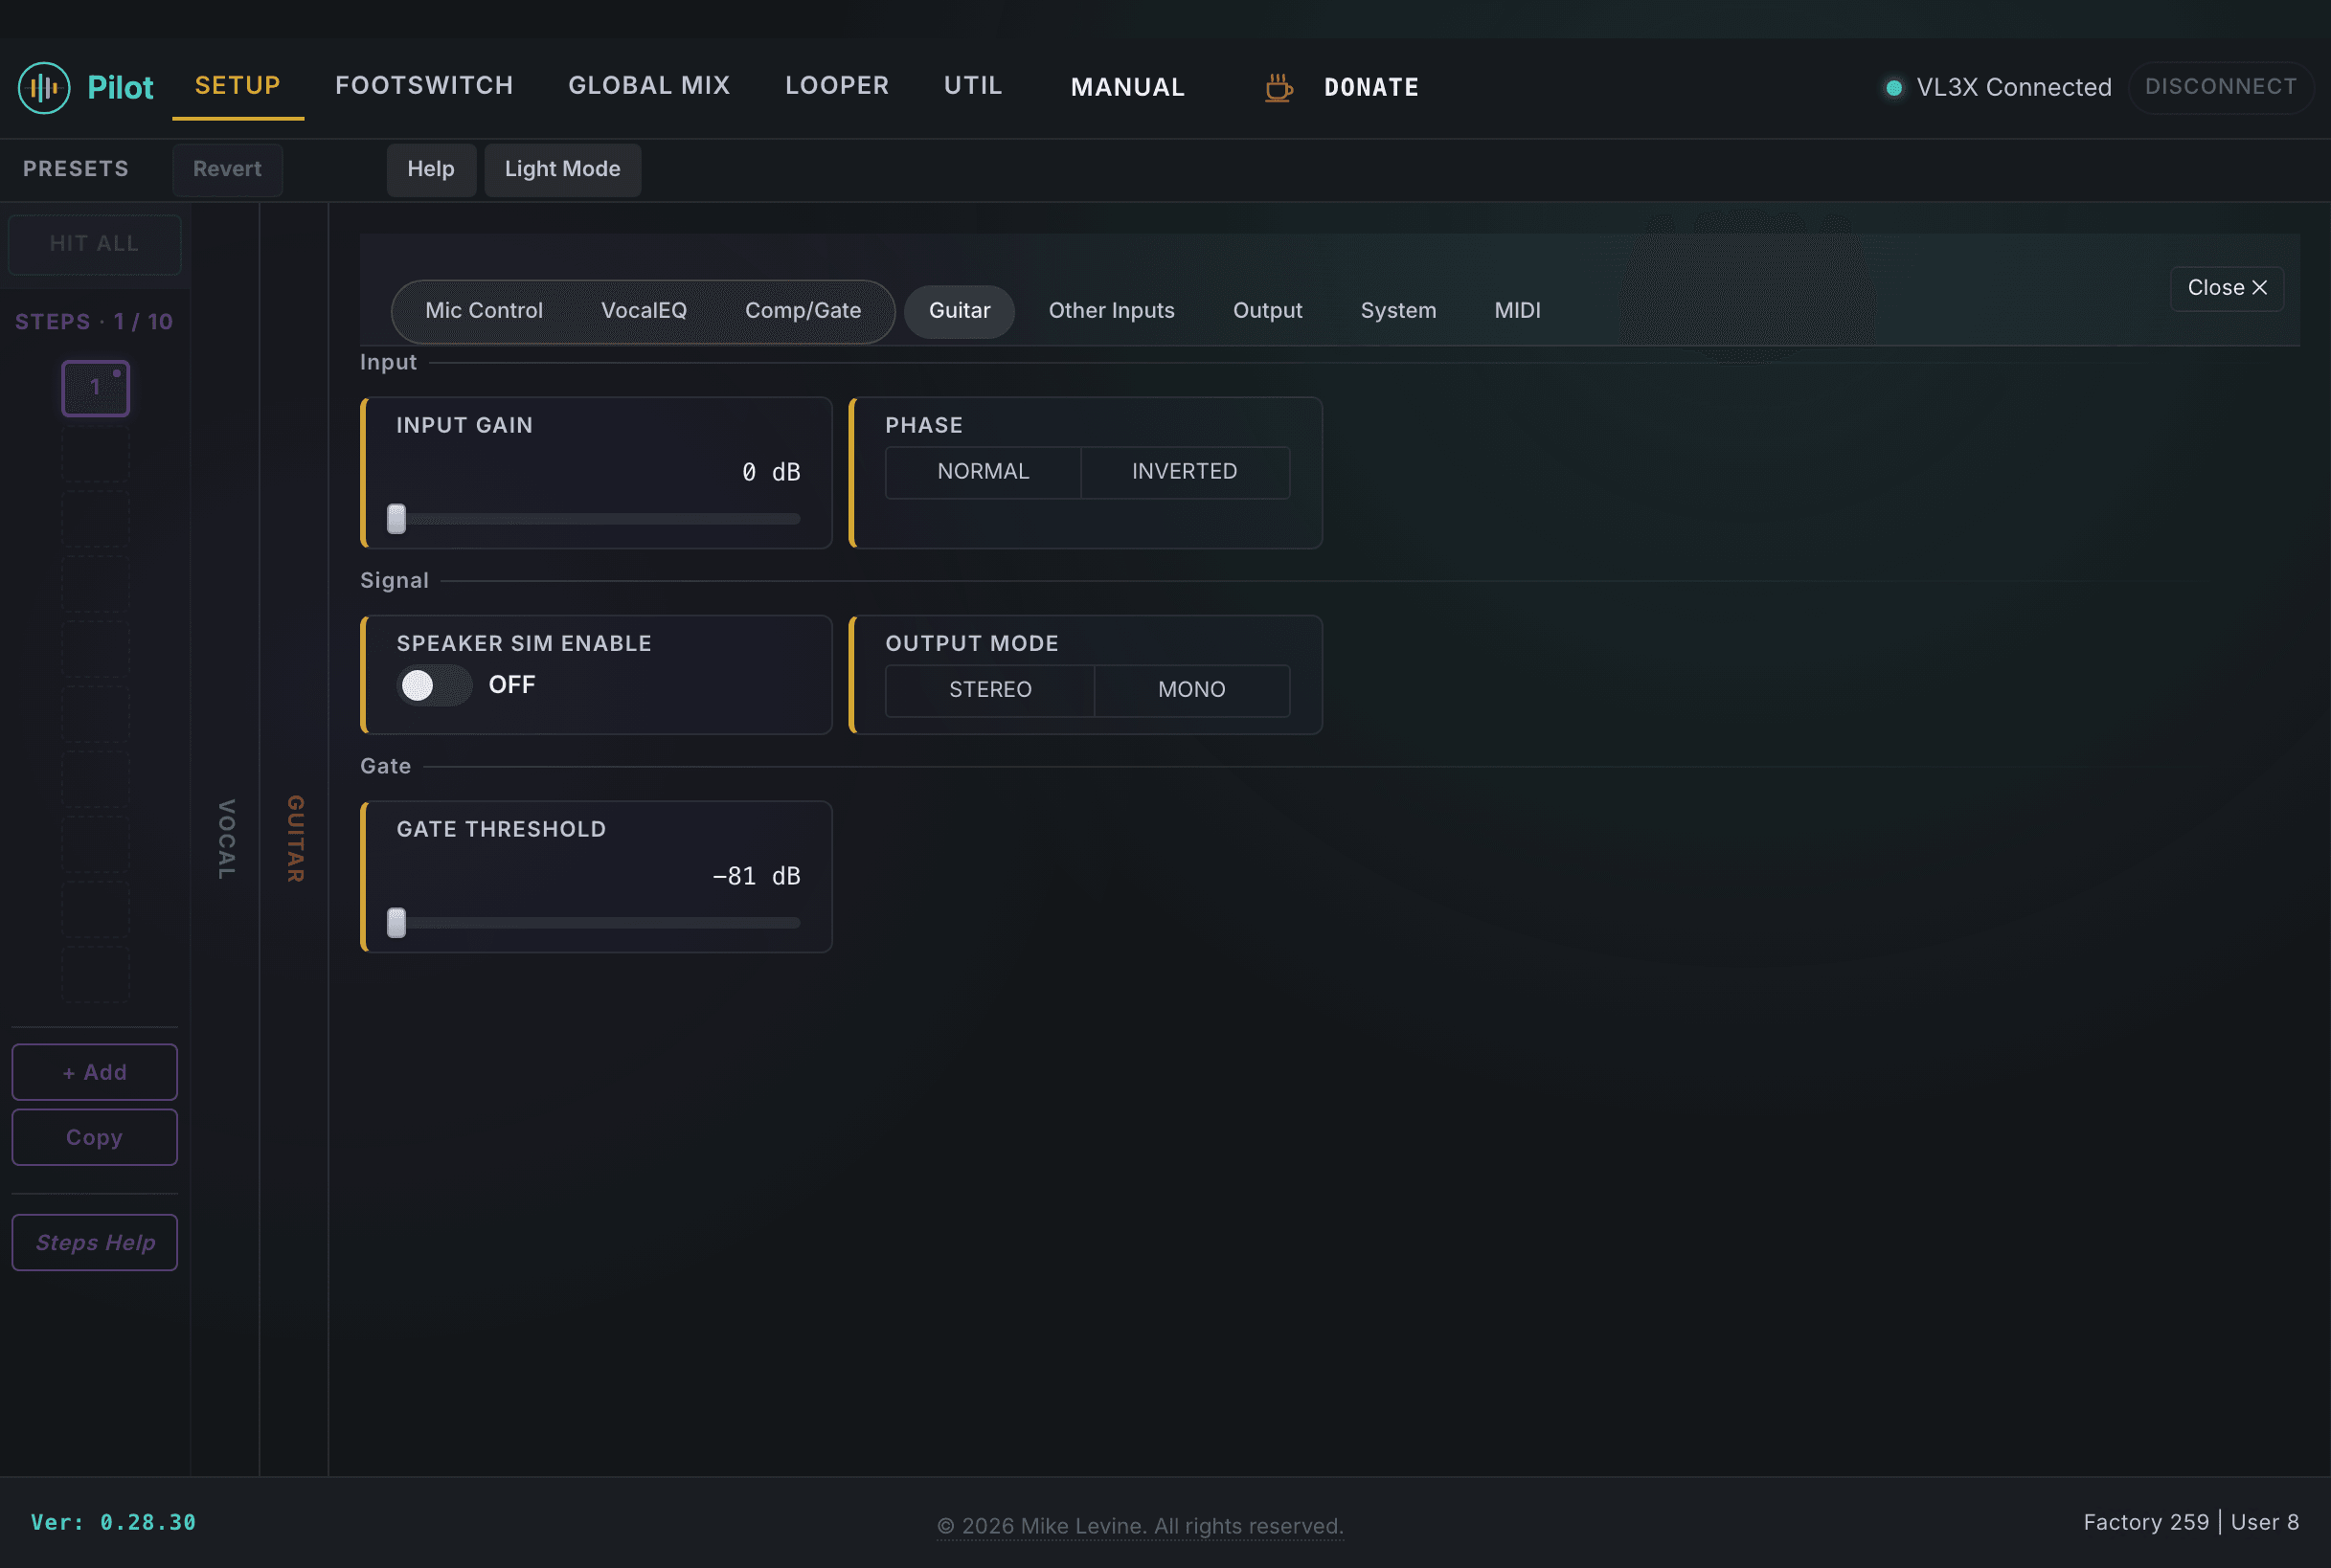Image resolution: width=2331 pixels, height=1568 pixels.
Task: Click the green VL3X connection status dot
Action: click(1892, 88)
